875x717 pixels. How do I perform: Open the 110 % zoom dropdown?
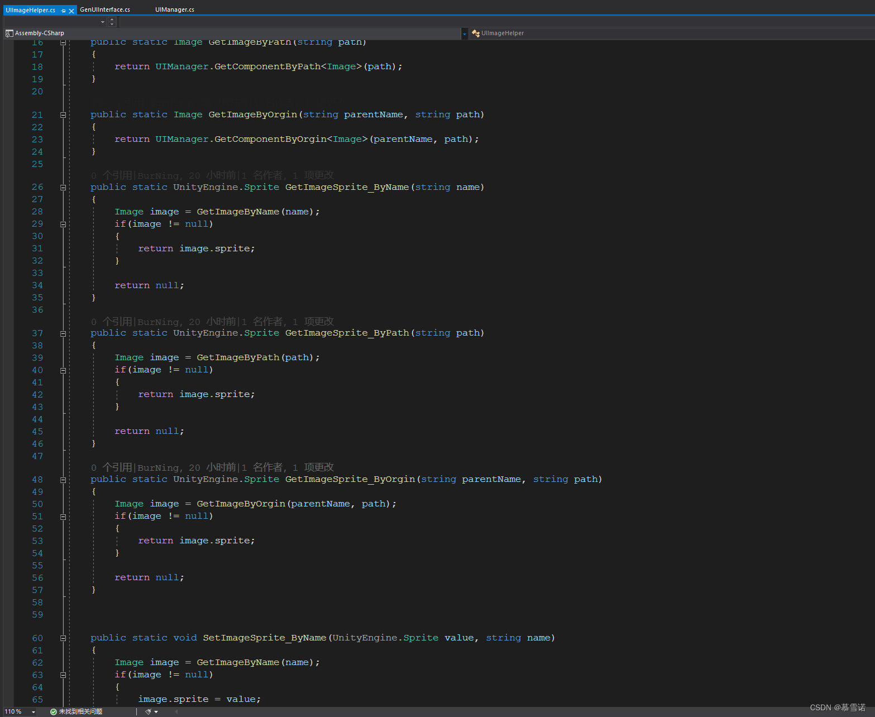click(x=33, y=711)
